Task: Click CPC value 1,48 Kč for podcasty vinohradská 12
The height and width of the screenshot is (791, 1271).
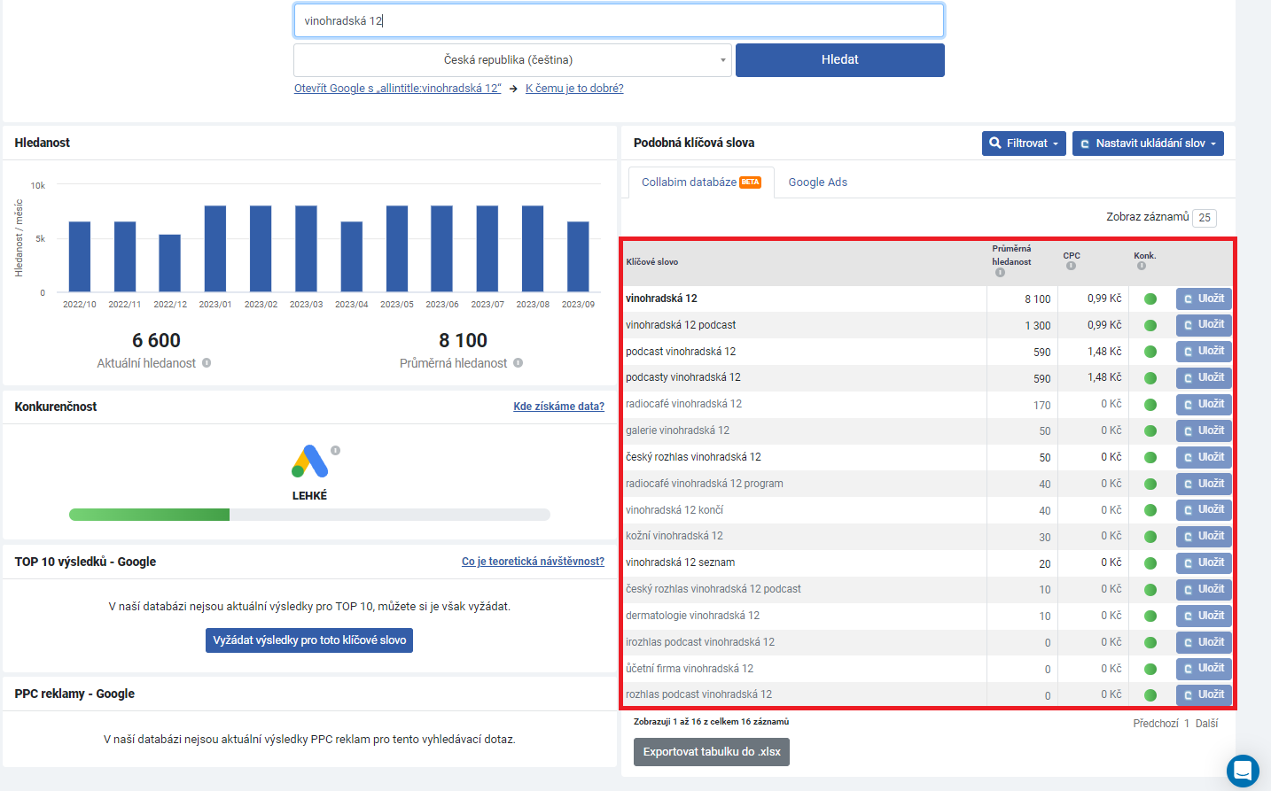Action: pos(1104,377)
